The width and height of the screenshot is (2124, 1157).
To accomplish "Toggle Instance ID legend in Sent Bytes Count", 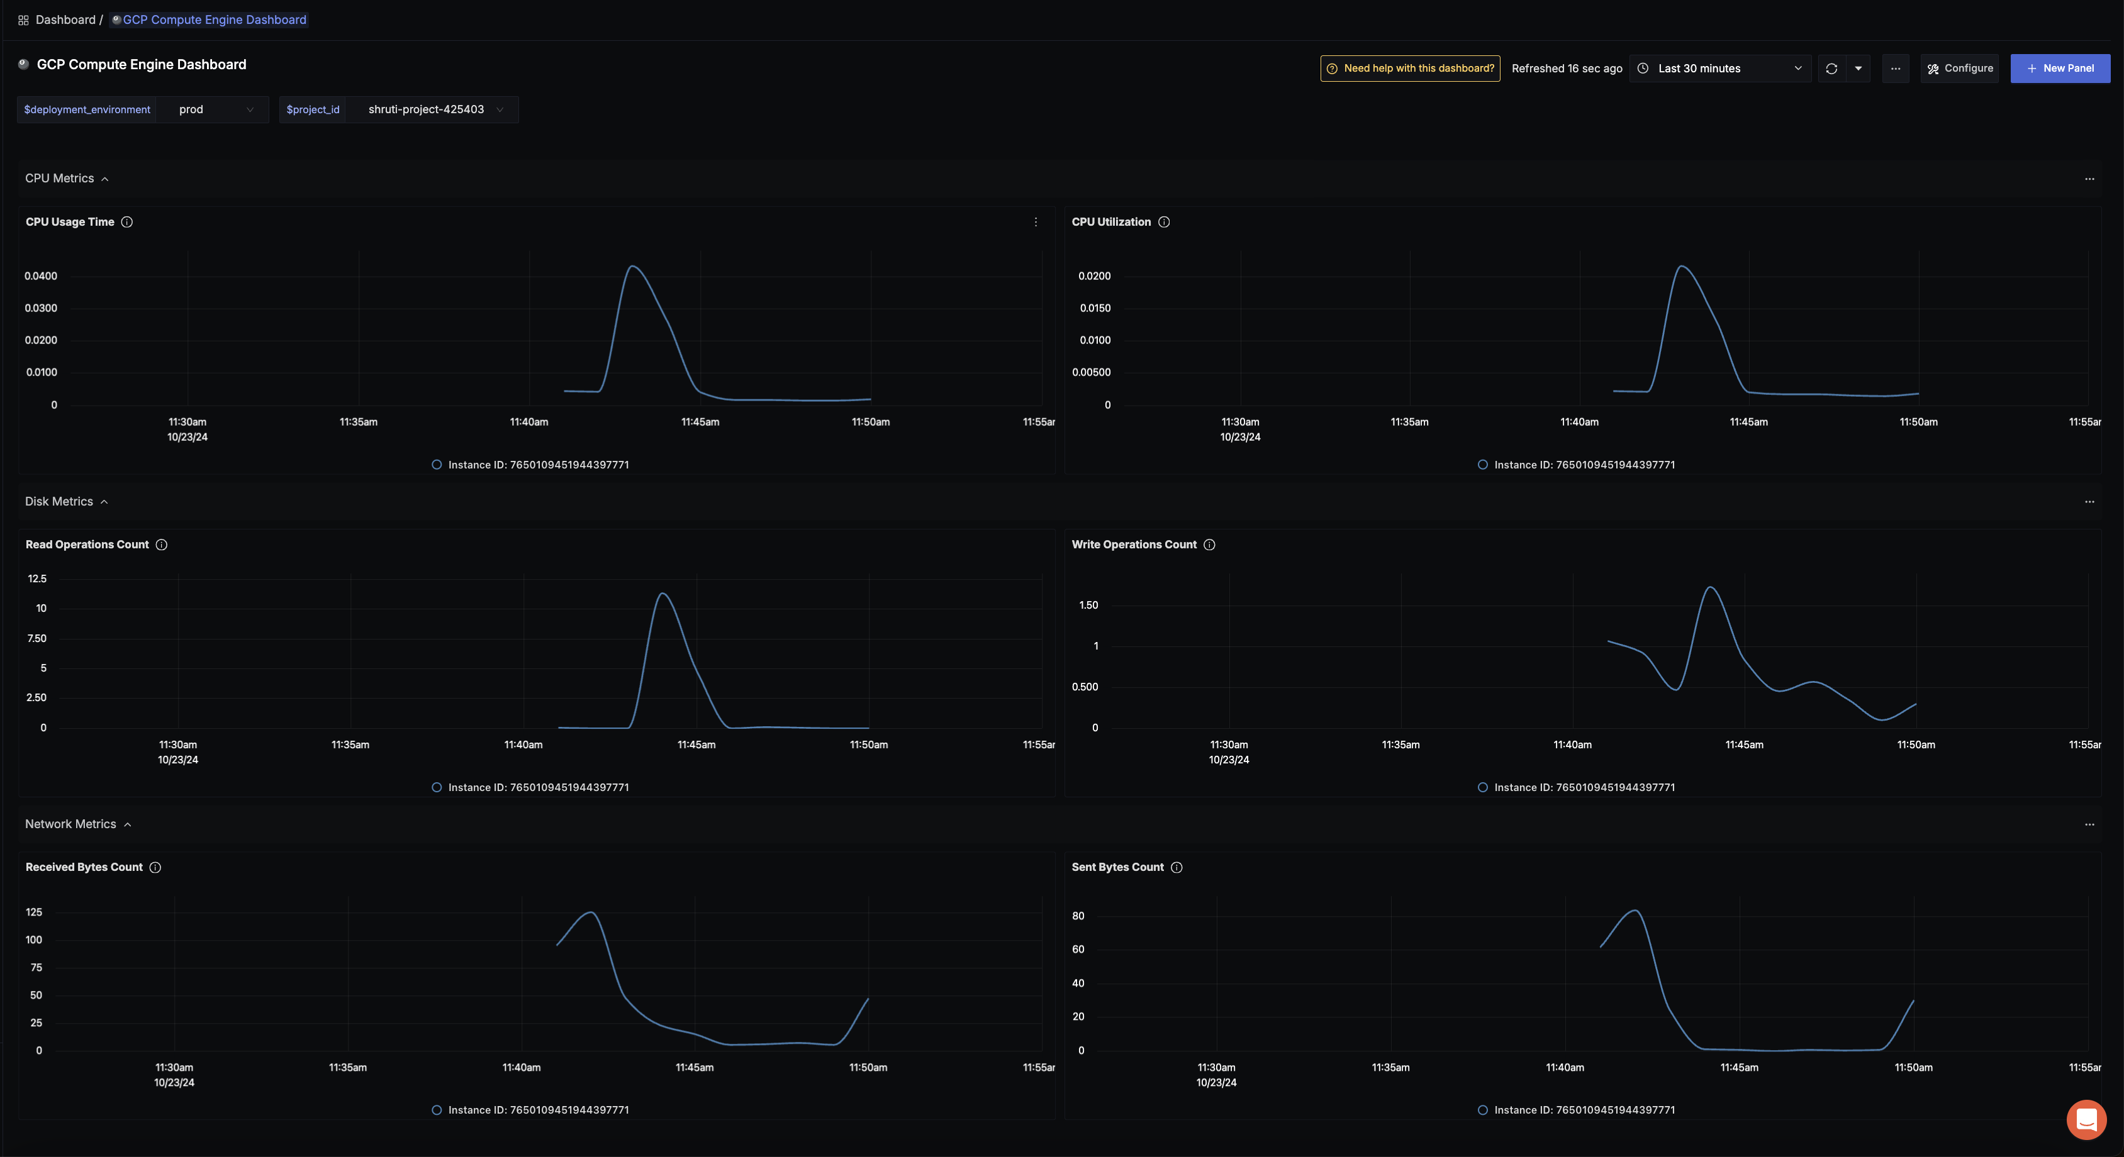I will (x=1575, y=1110).
